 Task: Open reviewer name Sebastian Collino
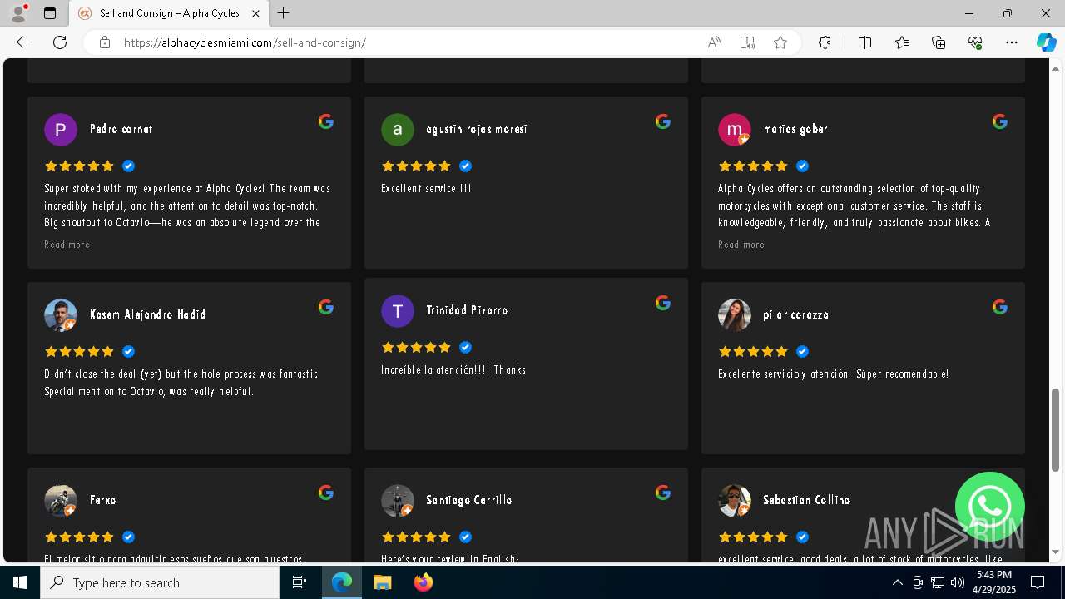[x=806, y=500]
